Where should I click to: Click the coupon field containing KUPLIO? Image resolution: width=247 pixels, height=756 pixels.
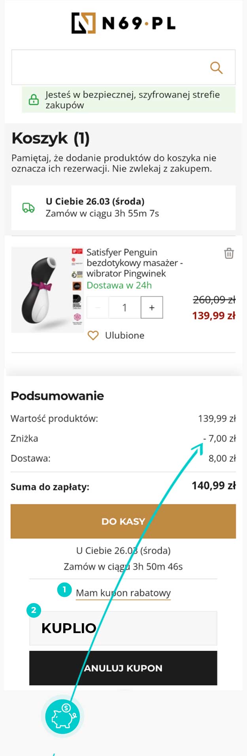(x=123, y=628)
